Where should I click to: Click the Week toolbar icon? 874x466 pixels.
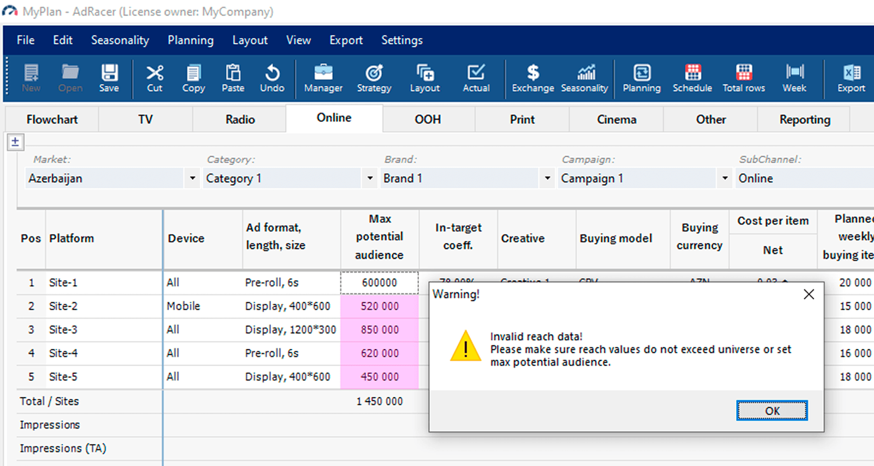(x=794, y=78)
